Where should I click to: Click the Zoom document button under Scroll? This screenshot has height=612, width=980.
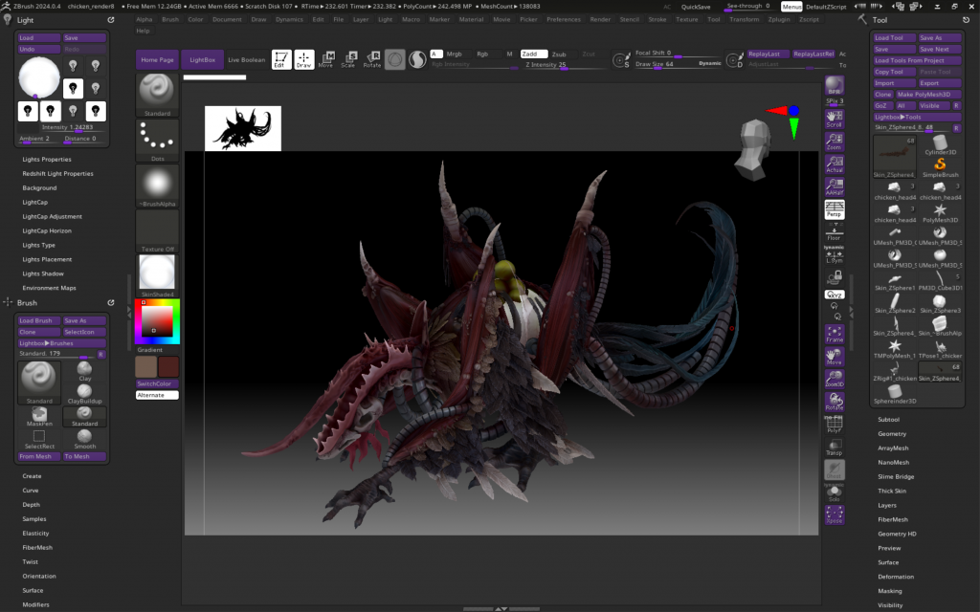pos(835,142)
